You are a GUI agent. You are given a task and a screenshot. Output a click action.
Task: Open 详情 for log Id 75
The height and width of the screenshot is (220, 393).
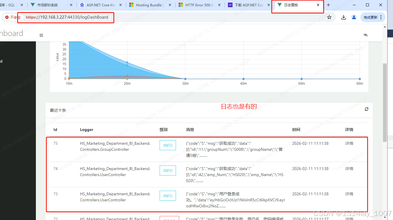coord(349,143)
